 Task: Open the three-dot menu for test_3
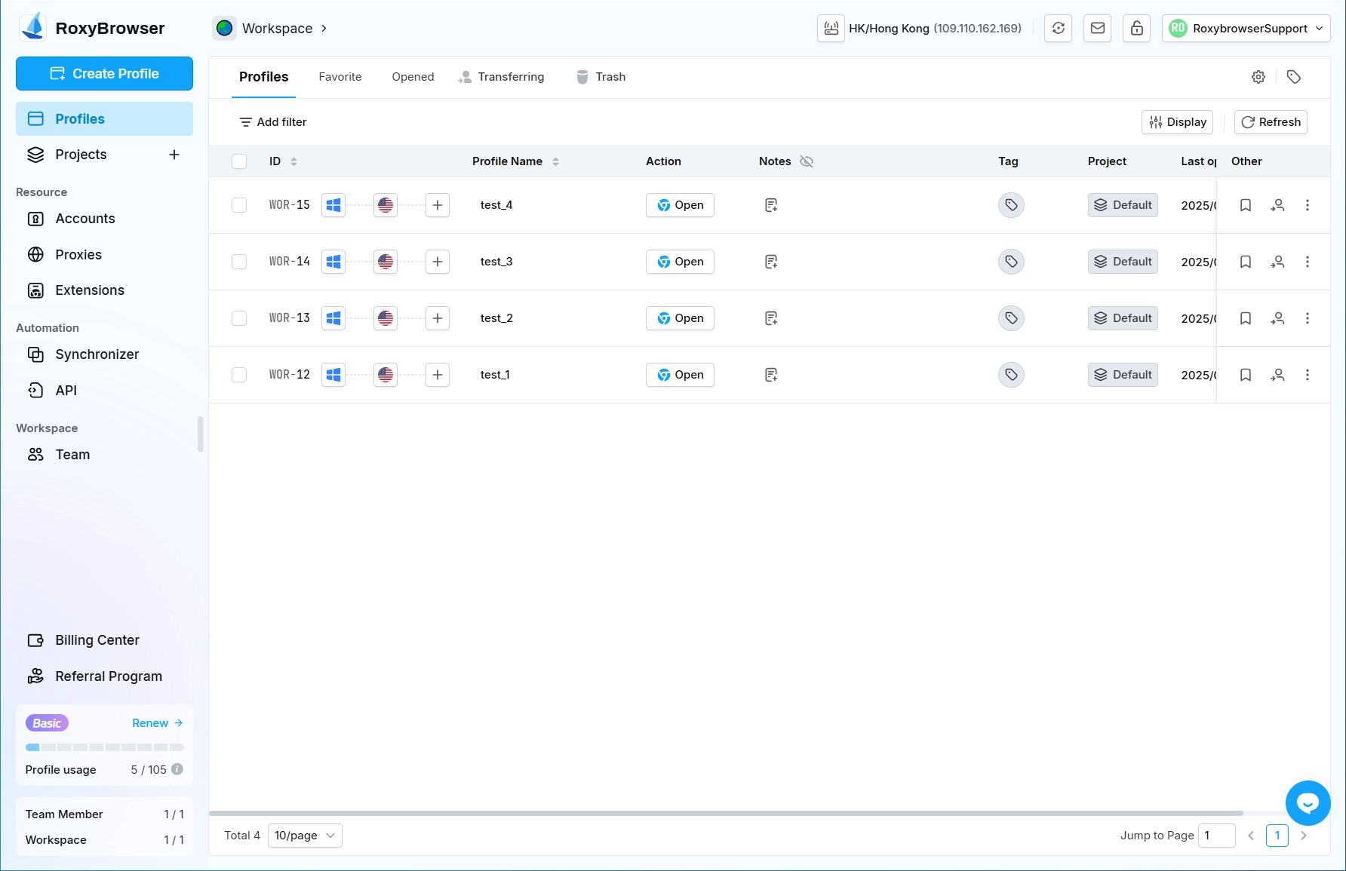[x=1308, y=262]
